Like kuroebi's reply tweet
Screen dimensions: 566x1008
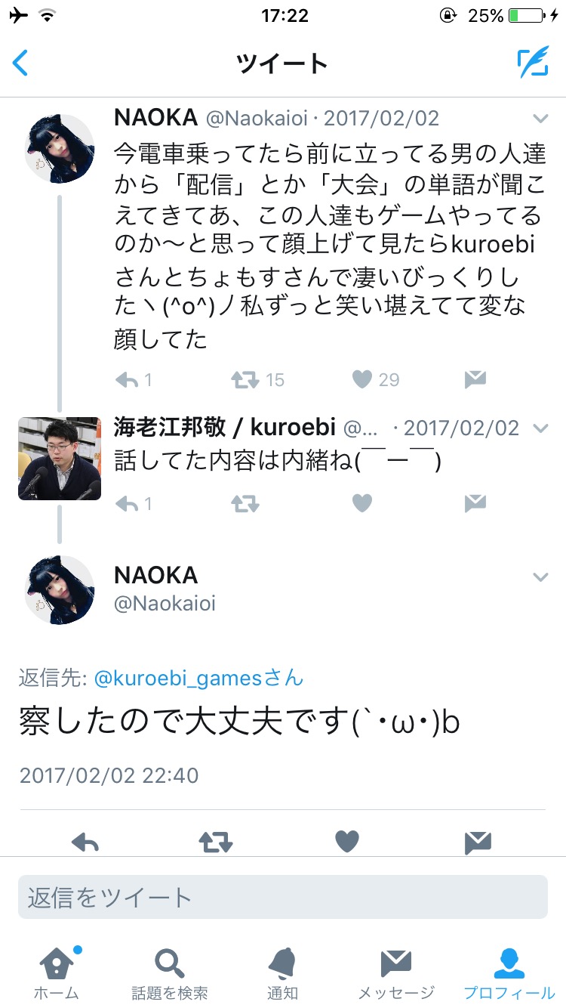coord(362,503)
